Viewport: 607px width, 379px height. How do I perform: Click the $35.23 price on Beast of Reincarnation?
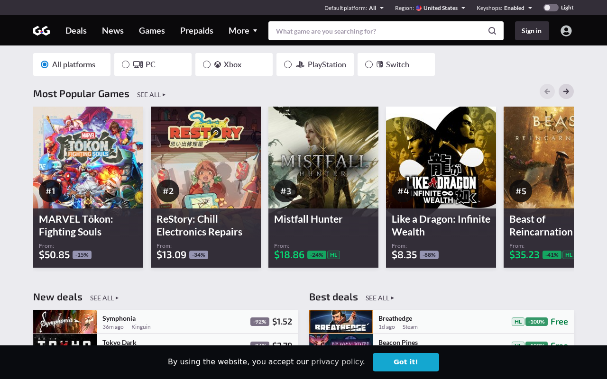click(524, 255)
